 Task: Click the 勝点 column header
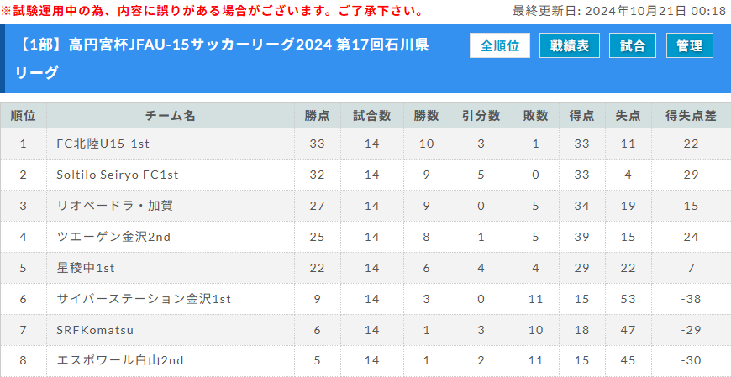point(317,116)
